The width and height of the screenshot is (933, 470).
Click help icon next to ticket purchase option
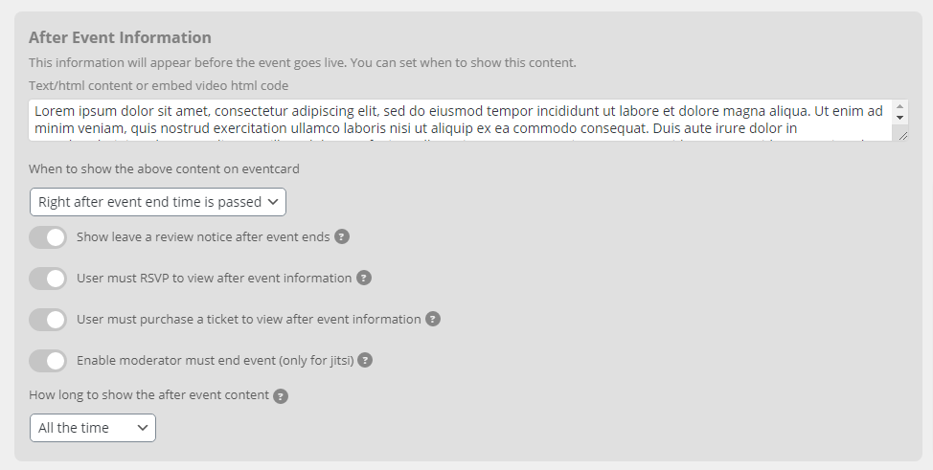click(x=433, y=319)
